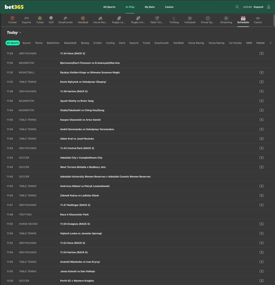The image size is (275, 285).
Task: Watch stream for Adelaide City v Campbelltown City
Action: tap(262, 158)
